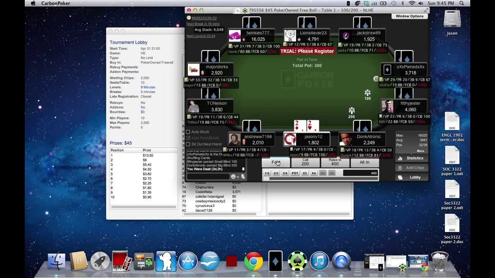Return to the Lobby from table

pyautogui.click(x=411, y=177)
